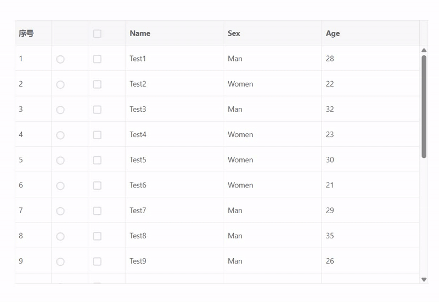Viewport: 439px width, 302px height.
Task: Check the checkbox for Test2 row
Action: (x=97, y=84)
